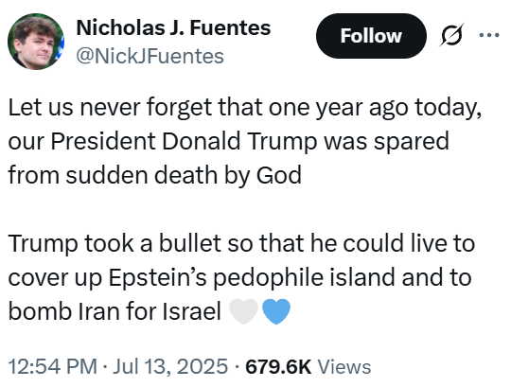Open the three-dots more options menu
The width and height of the screenshot is (511, 387).
(x=489, y=34)
